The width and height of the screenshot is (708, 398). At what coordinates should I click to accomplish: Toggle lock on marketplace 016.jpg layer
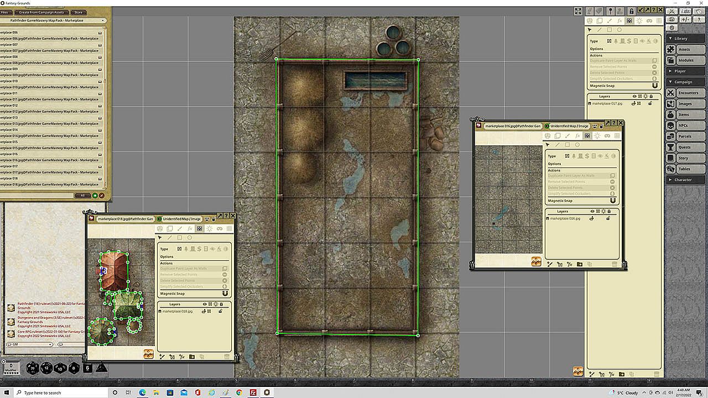[x=607, y=218]
